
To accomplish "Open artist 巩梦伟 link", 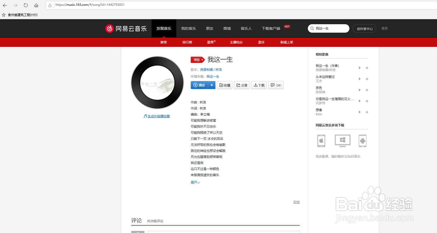I will point(320,103).
